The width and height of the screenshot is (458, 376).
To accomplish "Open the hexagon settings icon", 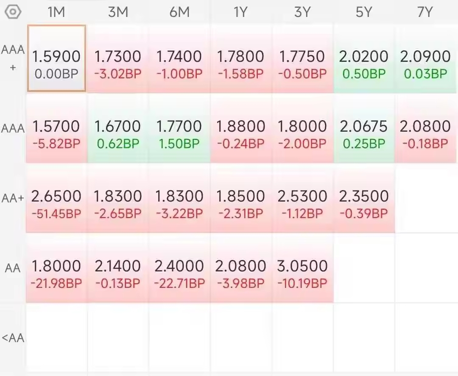I will pyautogui.click(x=13, y=12).
